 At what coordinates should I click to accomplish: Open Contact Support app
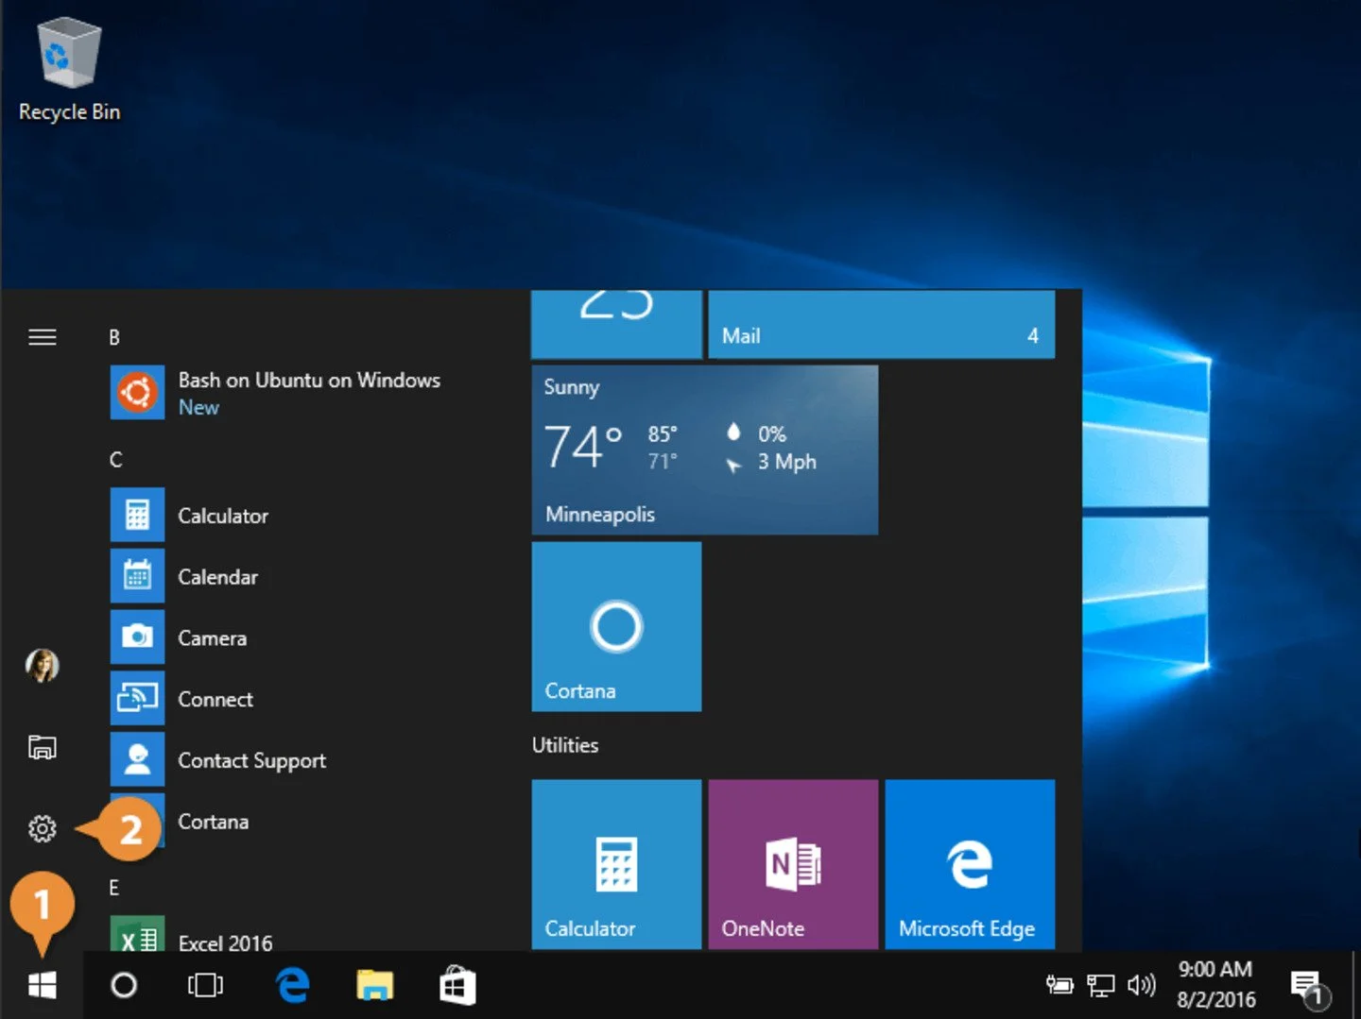(x=218, y=760)
